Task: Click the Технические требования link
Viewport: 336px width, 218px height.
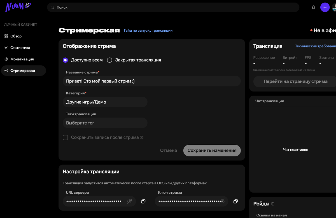Action: pos(315,46)
